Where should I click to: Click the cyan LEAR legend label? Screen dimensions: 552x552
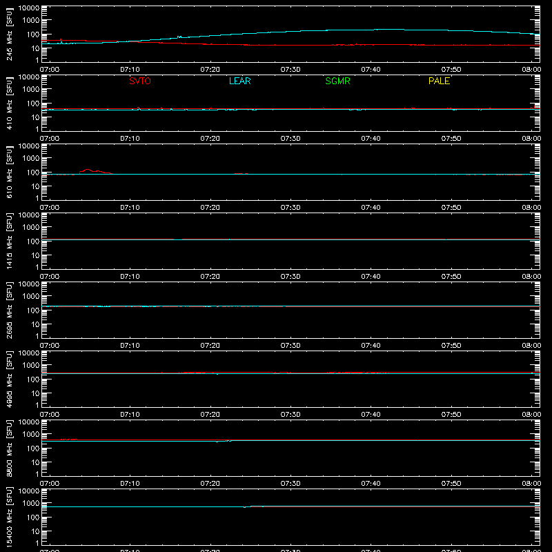coord(239,81)
